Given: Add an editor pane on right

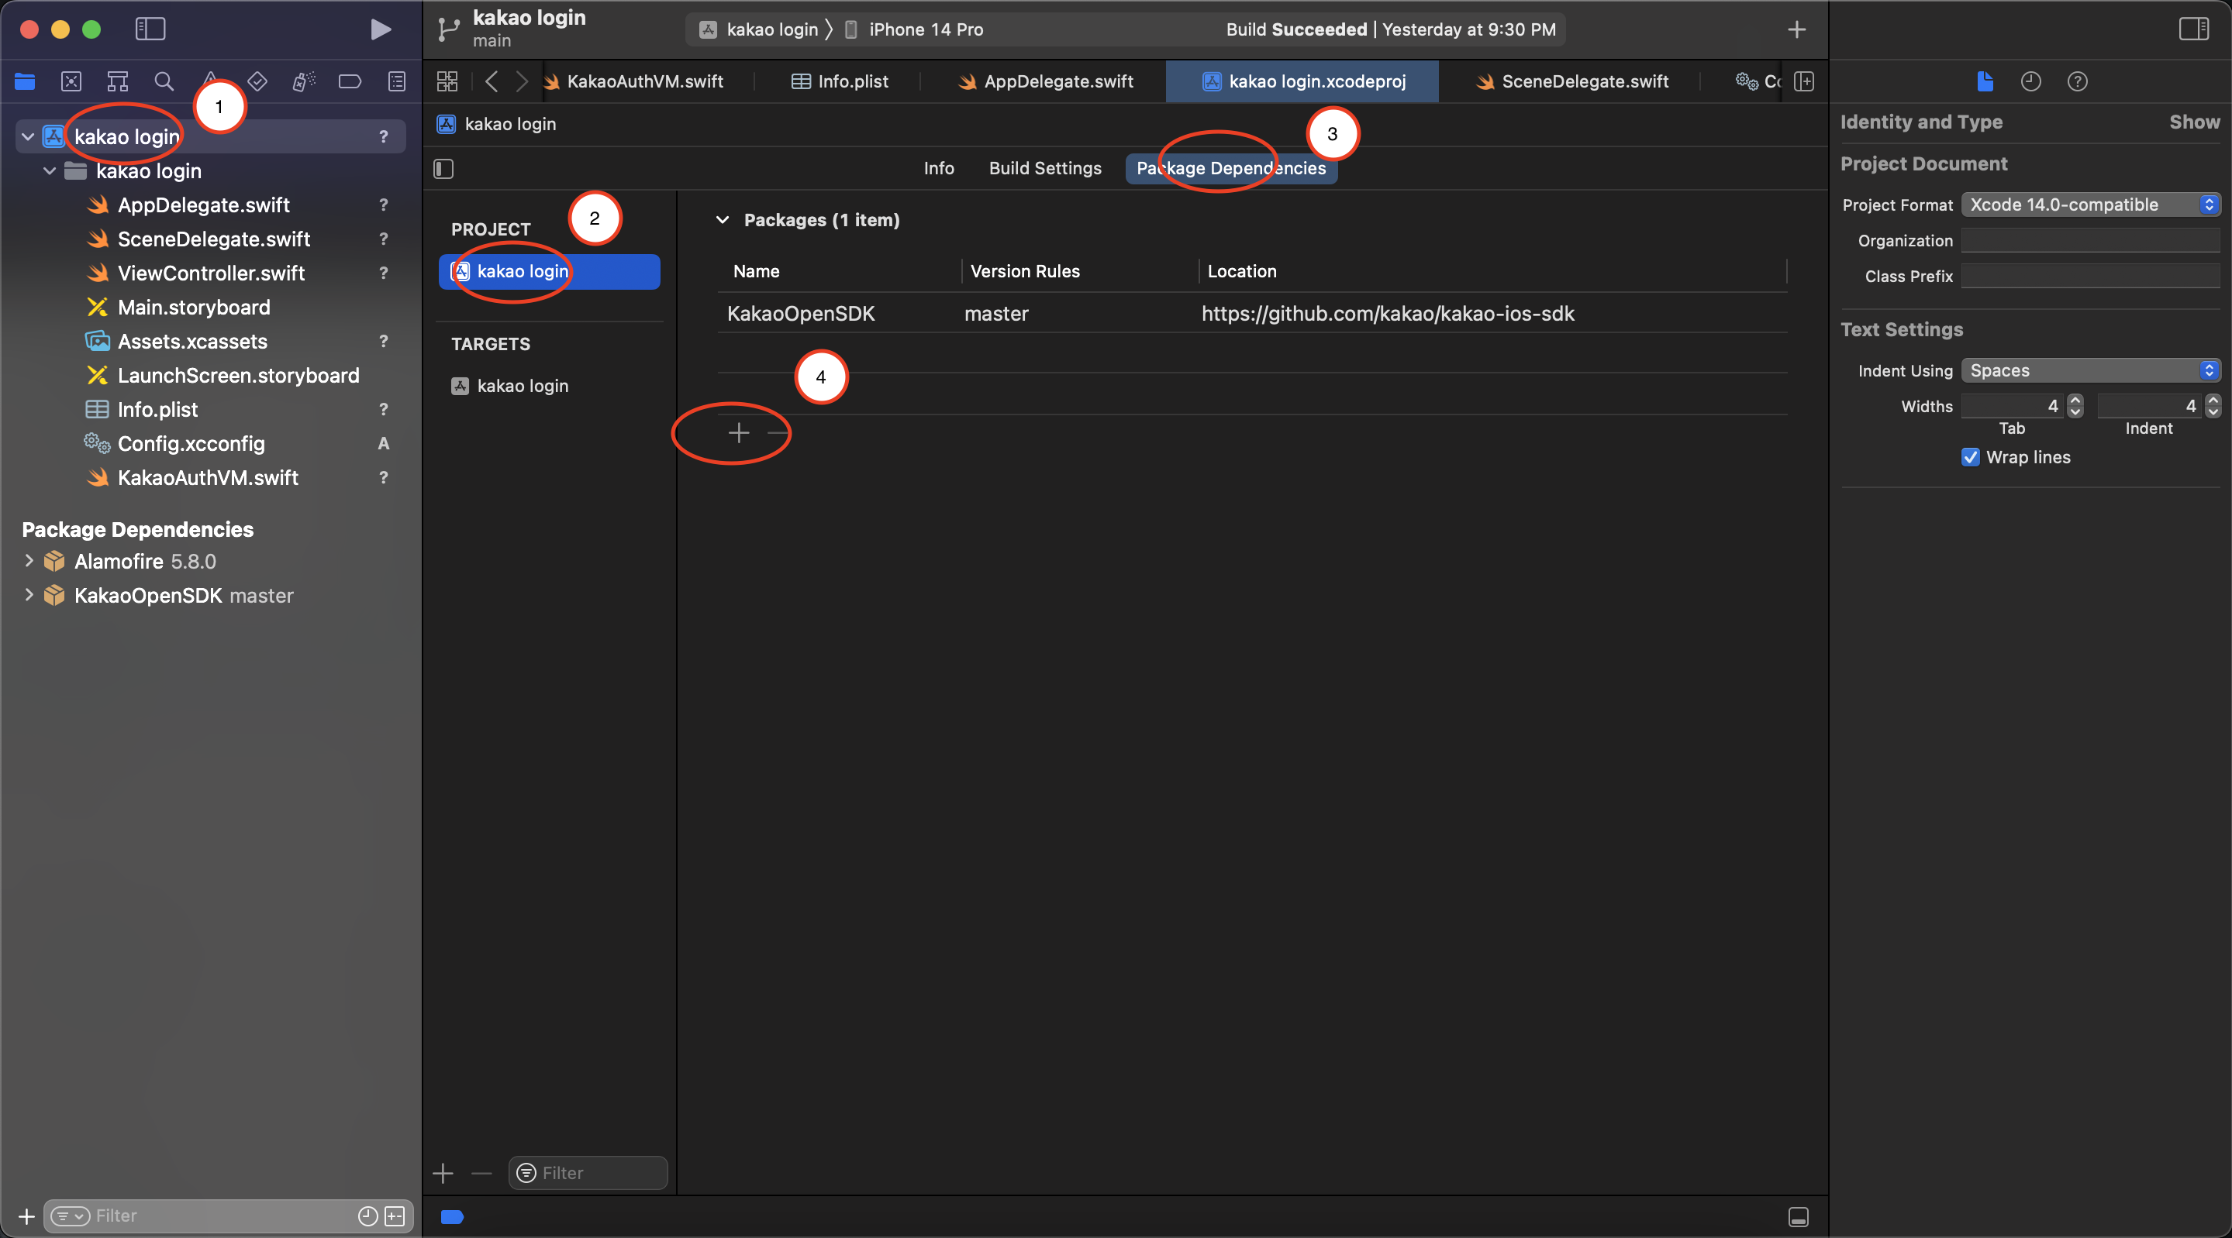Looking at the screenshot, I should click(x=1804, y=81).
